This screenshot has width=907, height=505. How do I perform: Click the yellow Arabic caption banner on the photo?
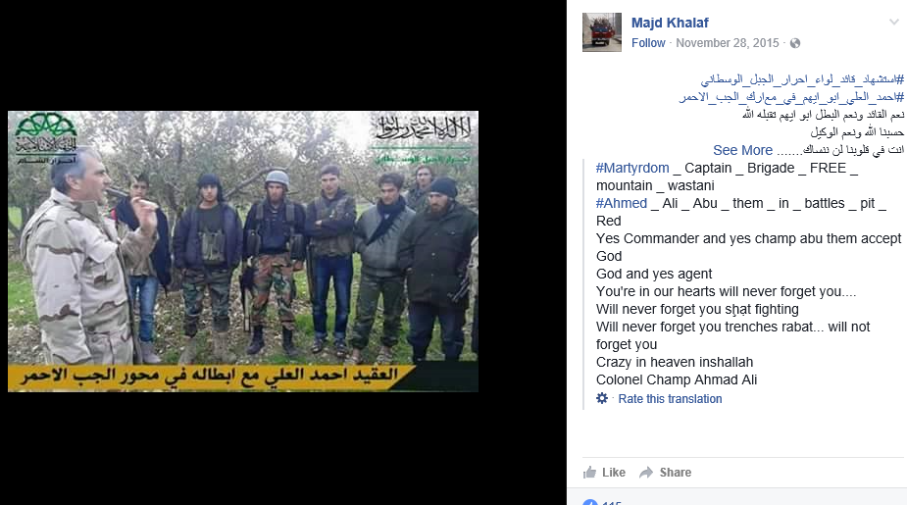211,378
